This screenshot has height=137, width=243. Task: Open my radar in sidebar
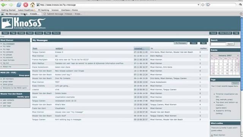(6, 46)
